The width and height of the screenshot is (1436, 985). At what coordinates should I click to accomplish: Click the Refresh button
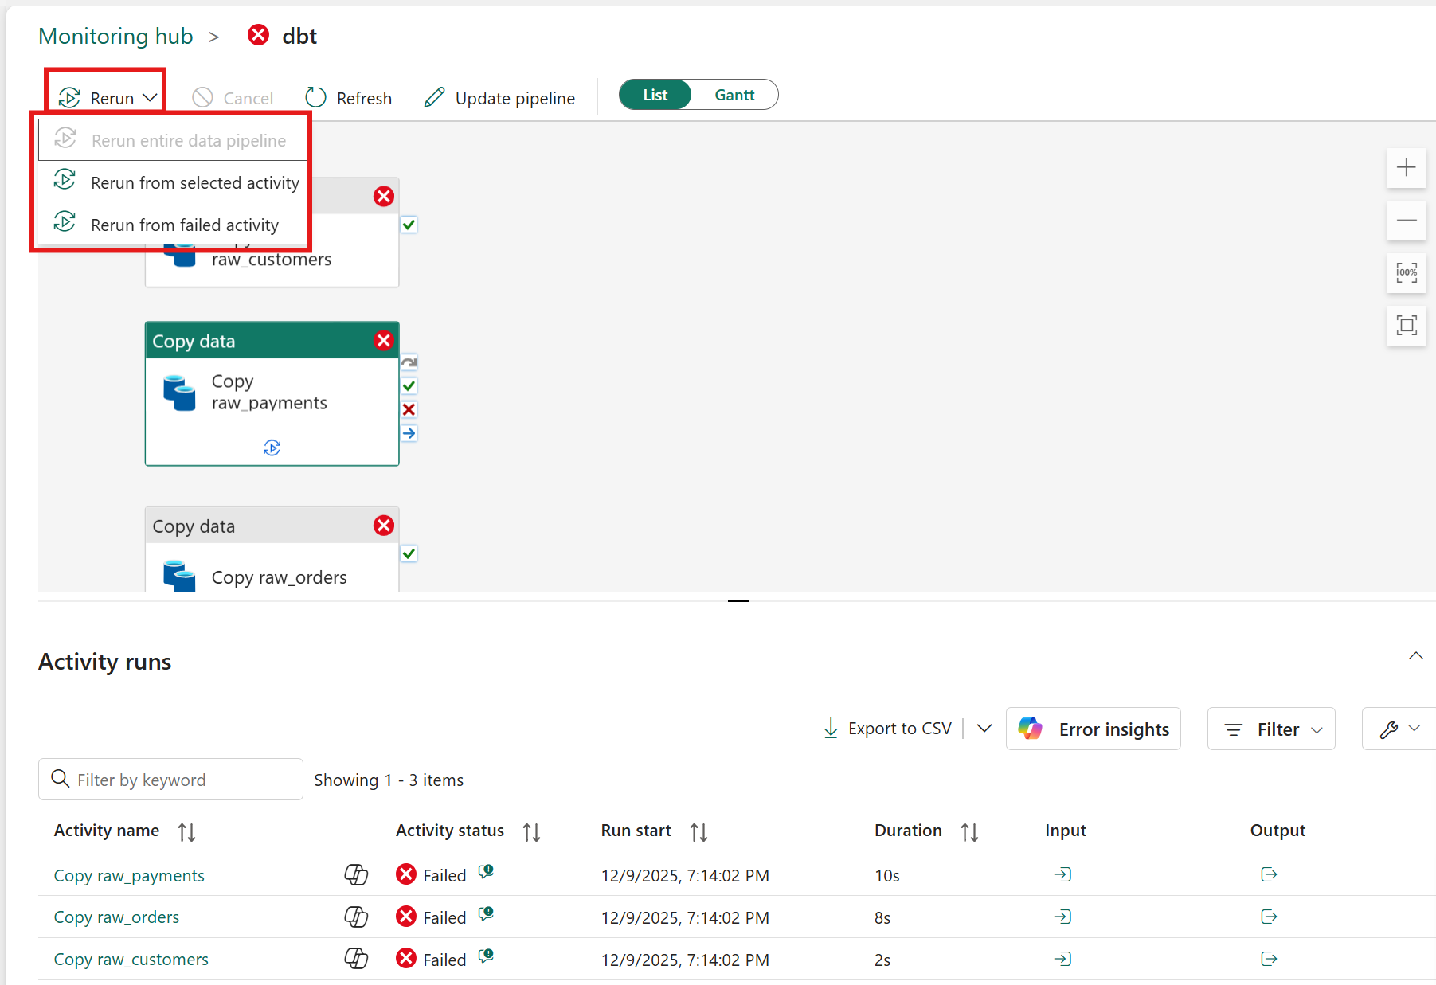pyautogui.click(x=348, y=97)
